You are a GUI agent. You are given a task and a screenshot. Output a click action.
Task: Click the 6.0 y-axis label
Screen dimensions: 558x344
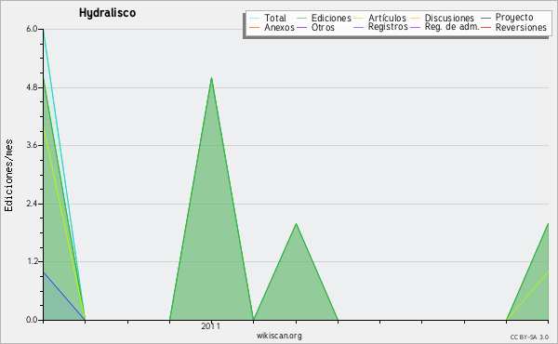(x=32, y=29)
